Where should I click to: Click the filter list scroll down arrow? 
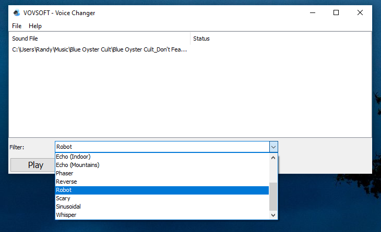click(273, 215)
